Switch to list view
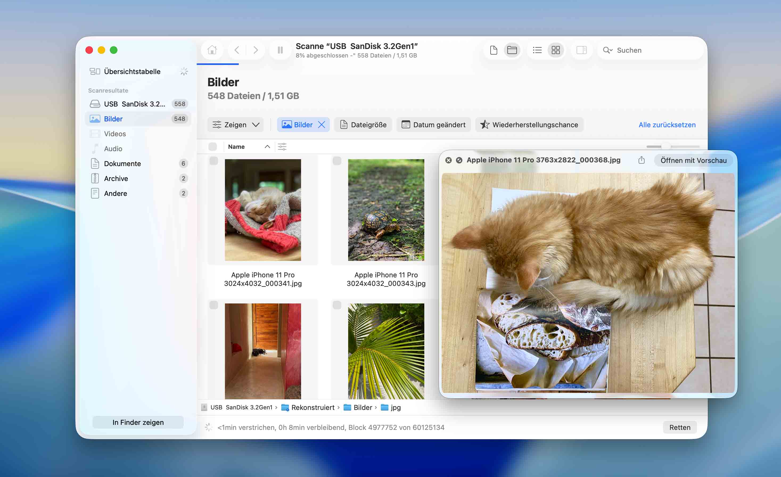This screenshot has width=781, height=477. pos(537,50)
